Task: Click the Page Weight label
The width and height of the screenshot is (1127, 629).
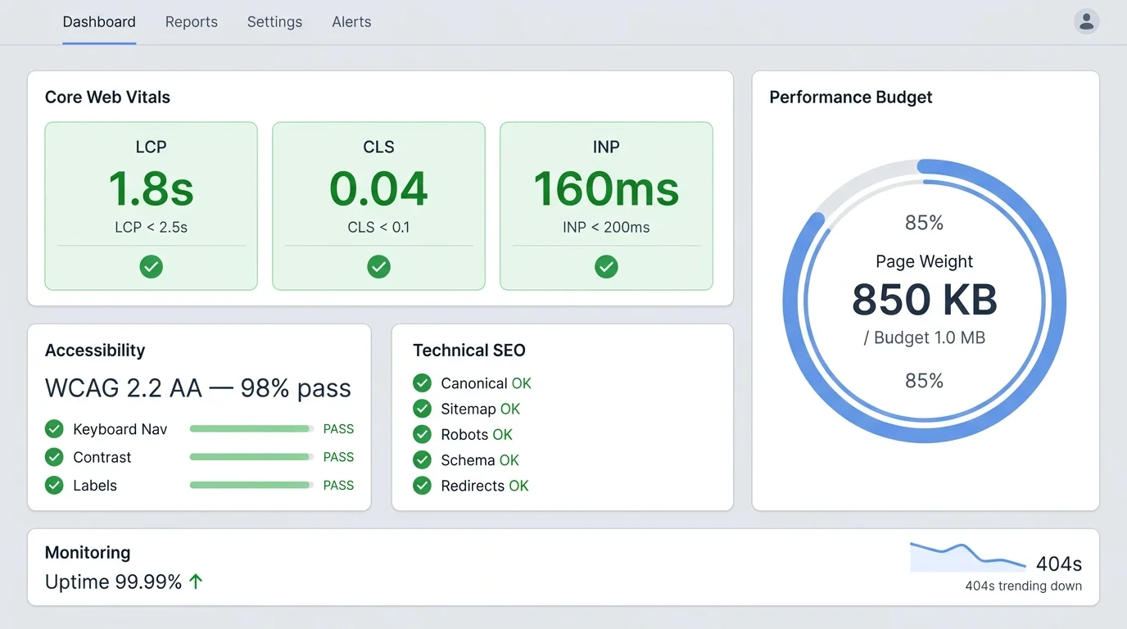Action: point(925,261)
